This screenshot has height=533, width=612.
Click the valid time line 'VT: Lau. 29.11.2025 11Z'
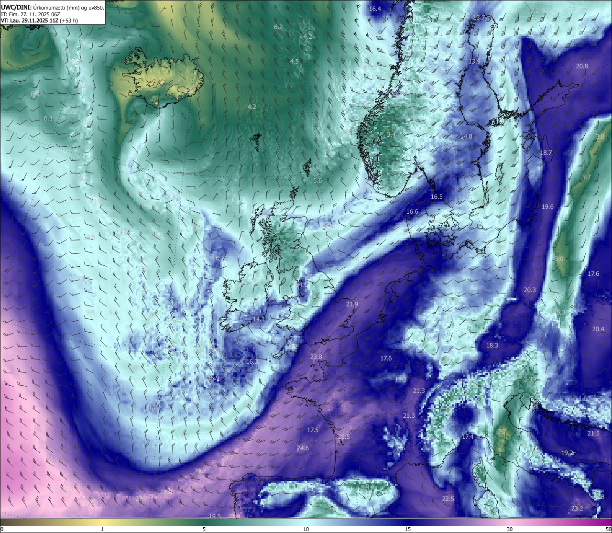tap(30, 21)
